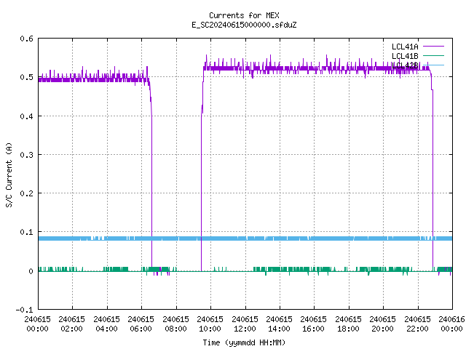The height and width of the screenshot is (349, 466).
Task: Click the x-axis tick 240615 16:00
Action: click(x=313, y=324)
